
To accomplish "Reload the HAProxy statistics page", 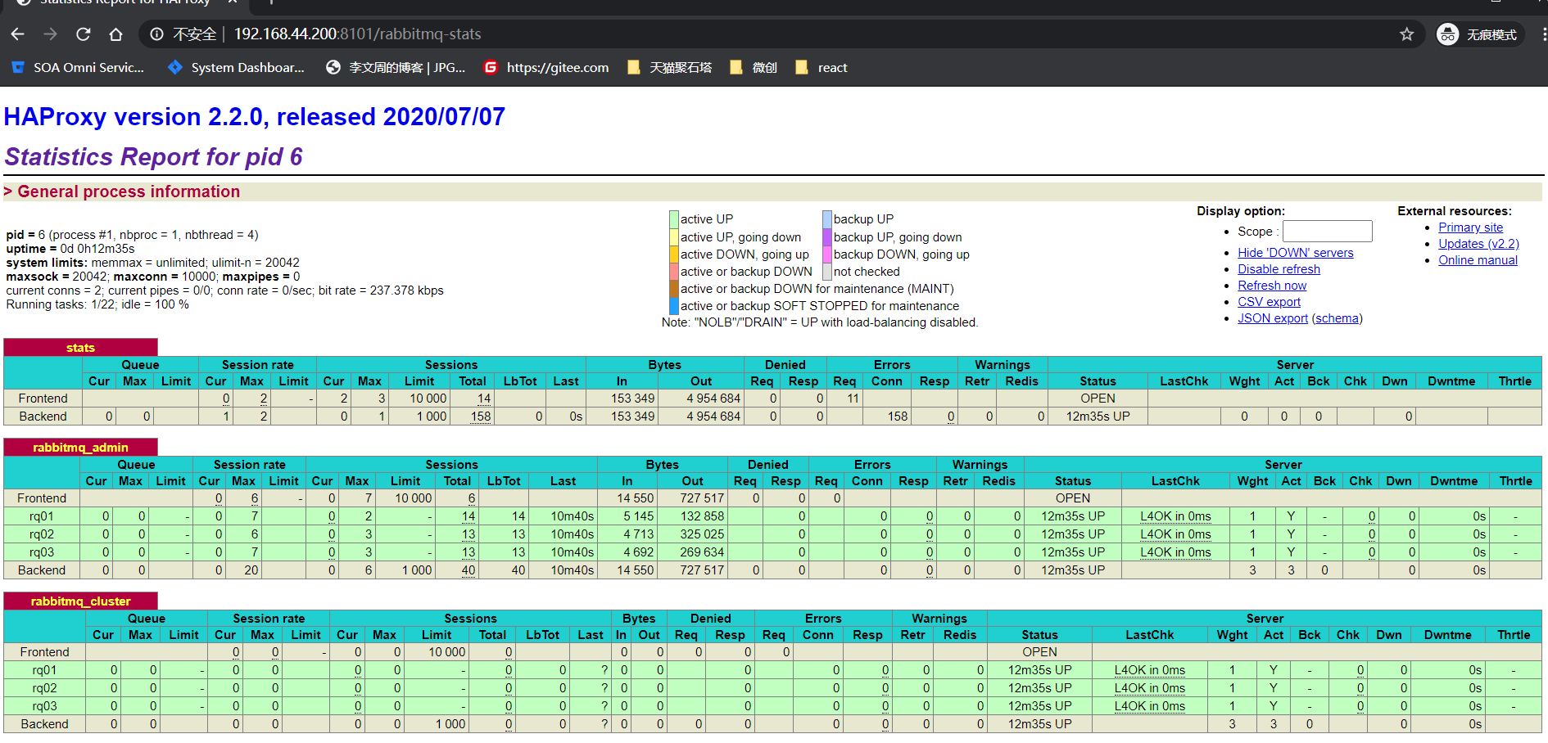I will (x=84, y=34).
